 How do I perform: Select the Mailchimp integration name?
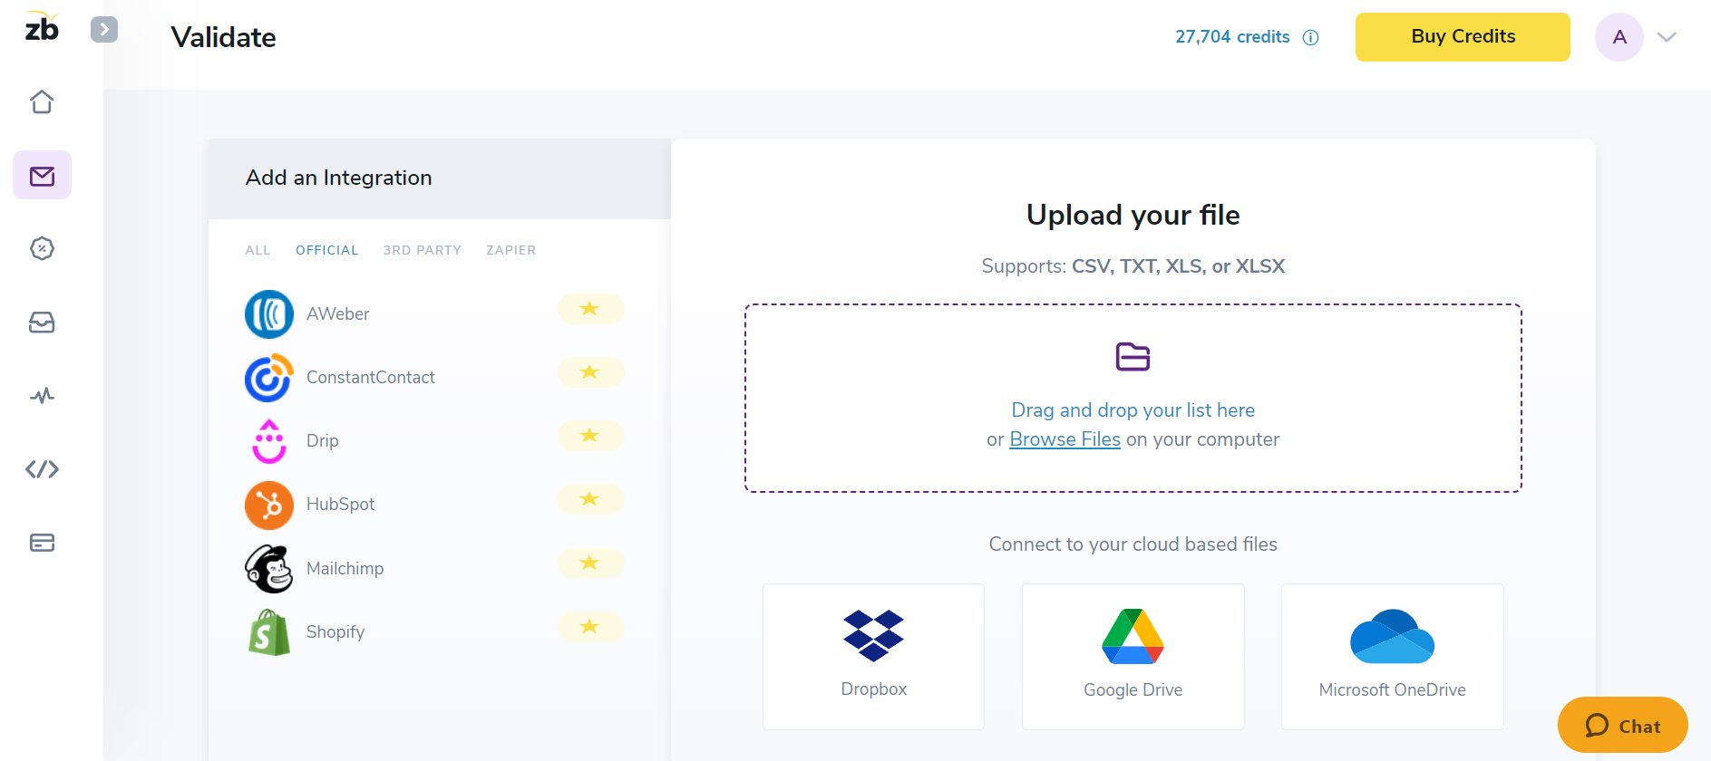[x=345, y=569]
